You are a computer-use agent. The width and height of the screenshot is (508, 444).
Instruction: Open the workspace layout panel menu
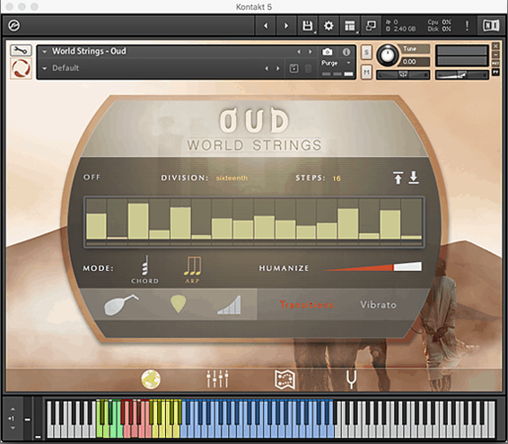pyautogui.click(x=350, y=26)
